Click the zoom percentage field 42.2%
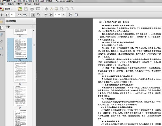This screenshot has width=162, height=126. 58,15
